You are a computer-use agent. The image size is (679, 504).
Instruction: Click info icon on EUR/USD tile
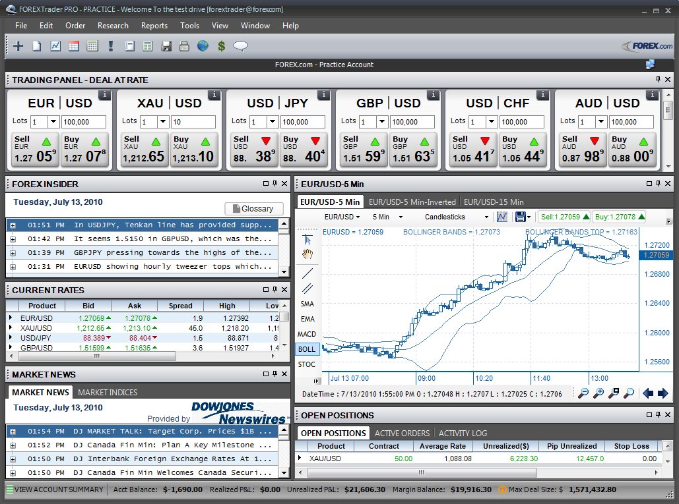104,95
